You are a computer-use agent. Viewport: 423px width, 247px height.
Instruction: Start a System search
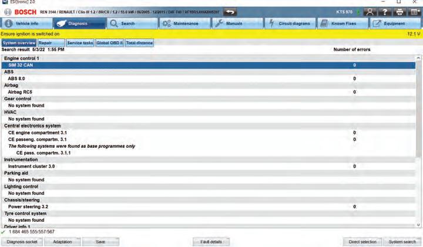tap(402, 242)
